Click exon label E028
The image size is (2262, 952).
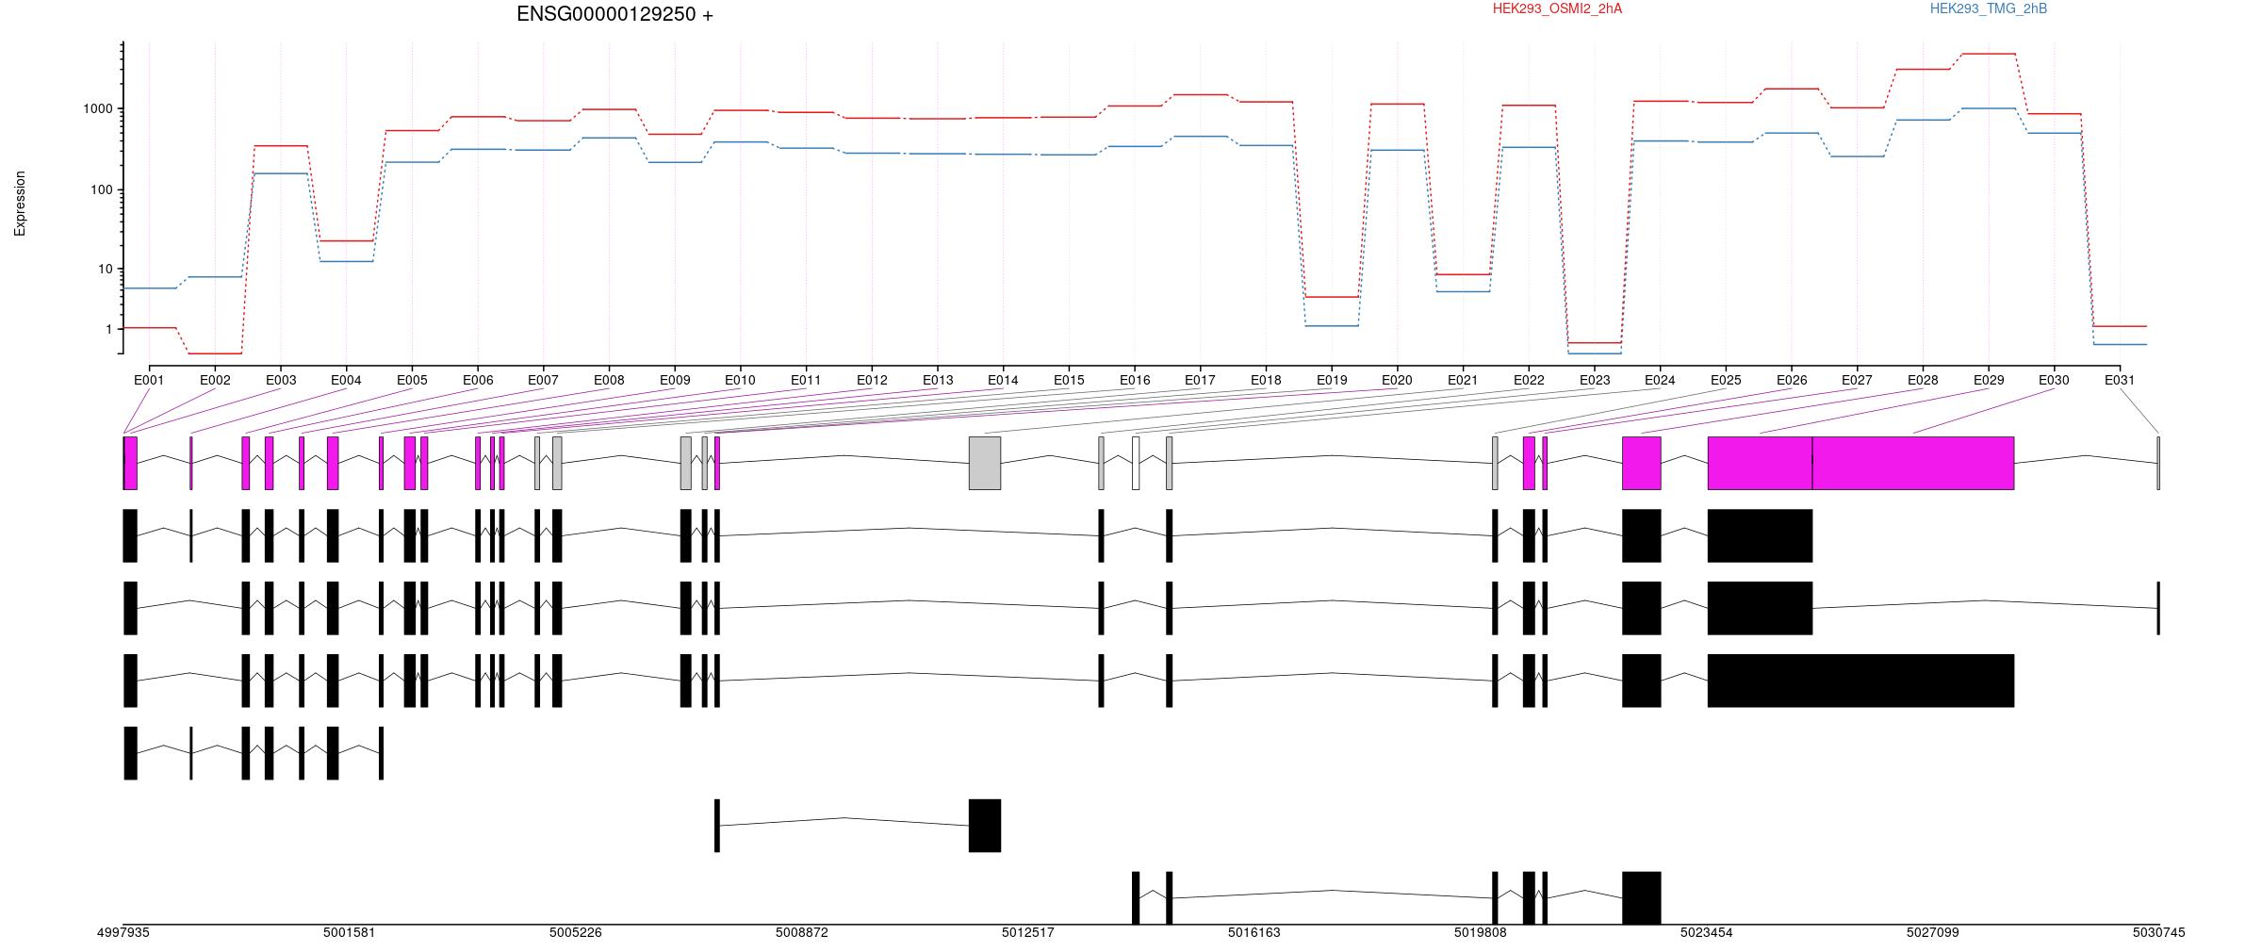click(x=1923, y=381)
